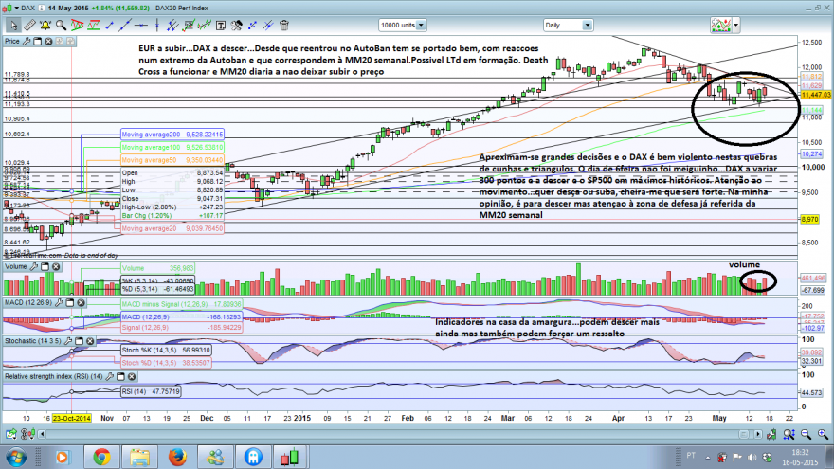The width and height of the screenshot is (834, 469).
Task: Maximize the Stochastic panel
Action: [x=80, y=341]
